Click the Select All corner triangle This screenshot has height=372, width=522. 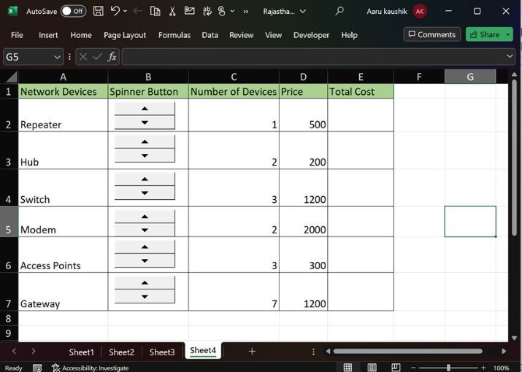point(10,77)
